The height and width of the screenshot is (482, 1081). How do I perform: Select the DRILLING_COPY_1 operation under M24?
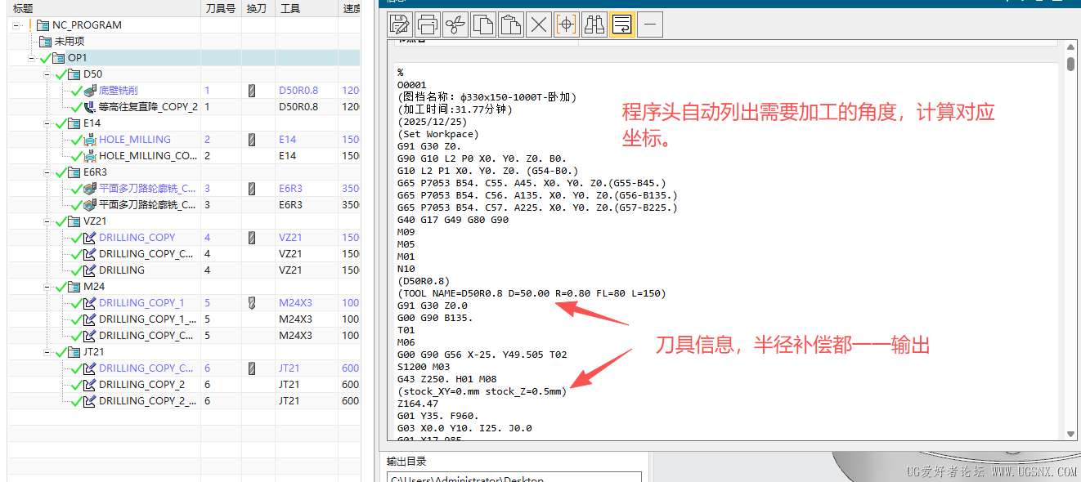tap(141, 302)
